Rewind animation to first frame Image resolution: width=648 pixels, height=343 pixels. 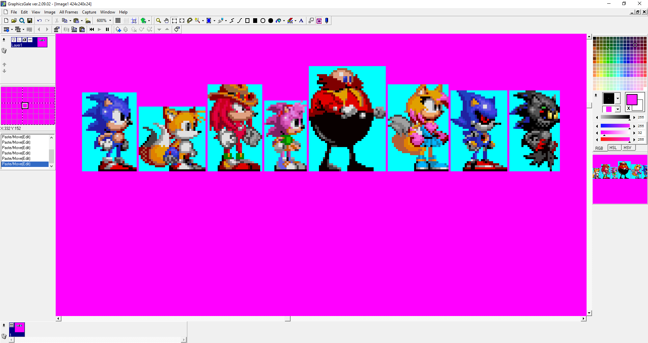(92, 29)
